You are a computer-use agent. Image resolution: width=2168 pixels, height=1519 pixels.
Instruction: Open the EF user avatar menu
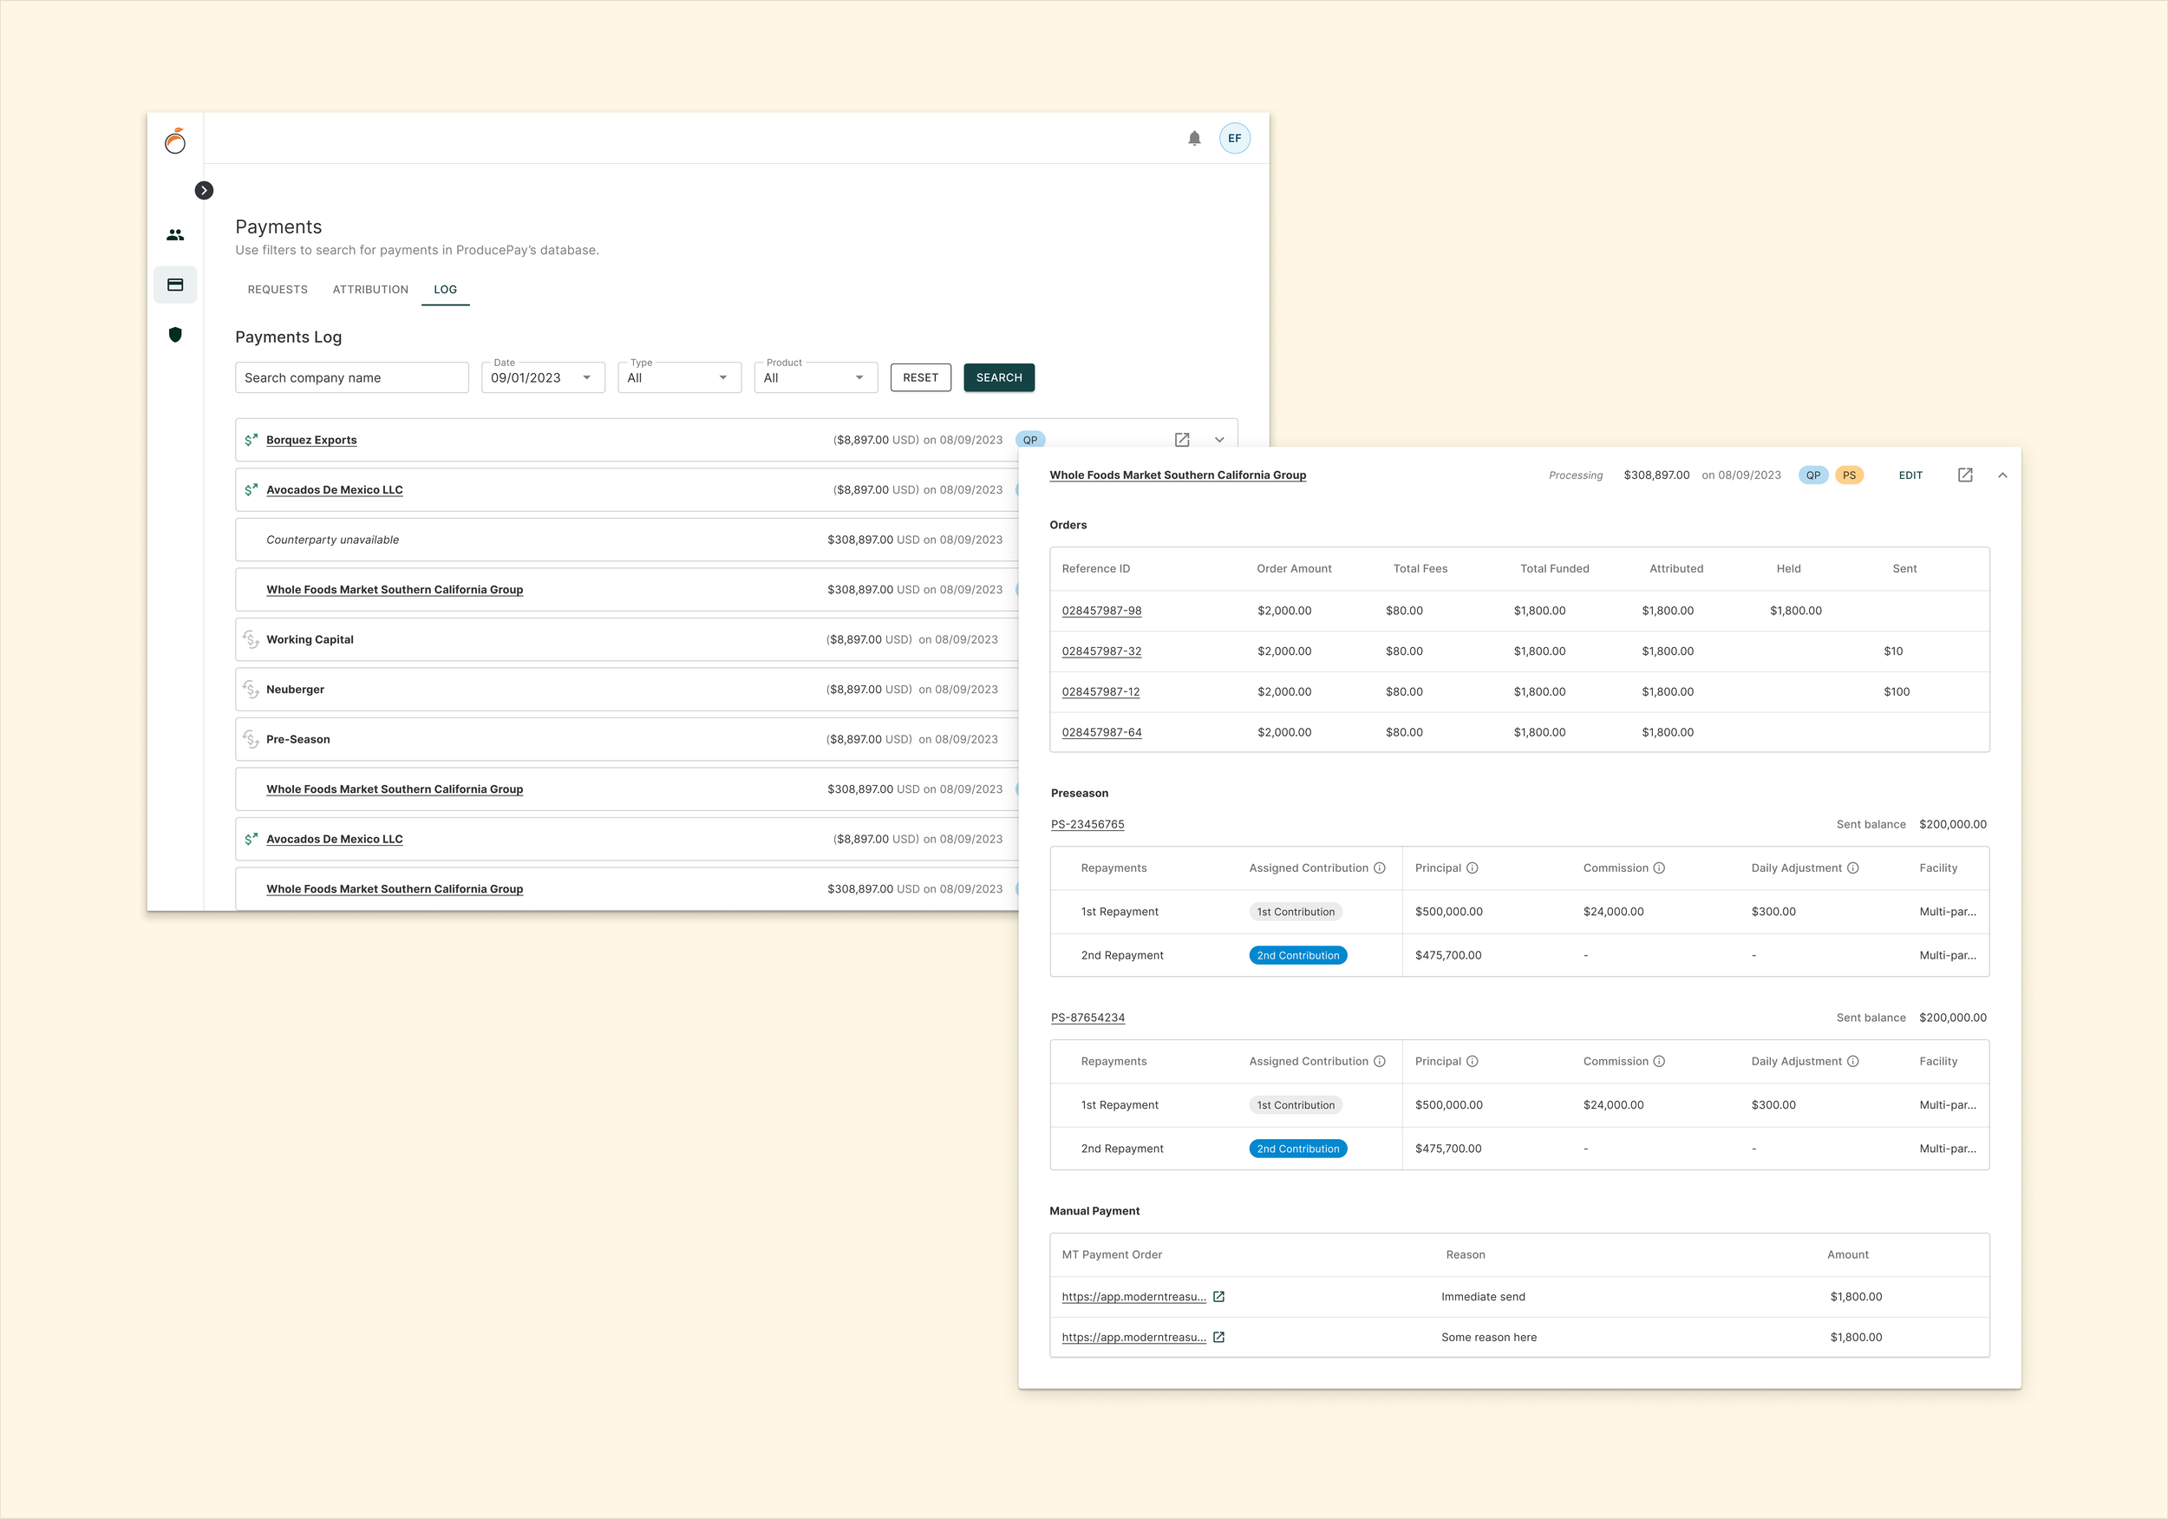1234,139
